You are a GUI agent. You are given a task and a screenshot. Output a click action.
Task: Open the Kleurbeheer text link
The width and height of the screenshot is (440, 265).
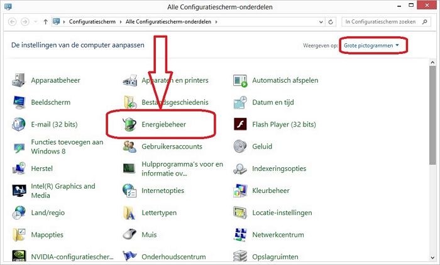coord(270,190)
